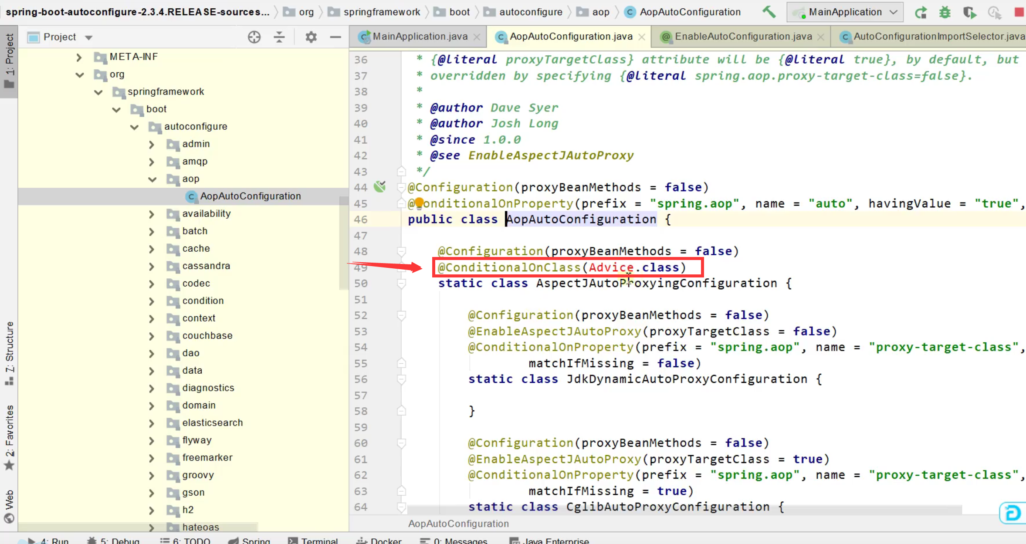This screenshot has width=1026, height=544.
Task: Click the Debug bug icon in toolbar
Action: pos(945,12)
